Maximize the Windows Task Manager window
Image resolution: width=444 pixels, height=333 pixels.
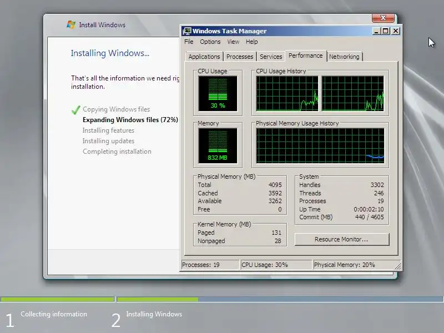click(385, 31)
